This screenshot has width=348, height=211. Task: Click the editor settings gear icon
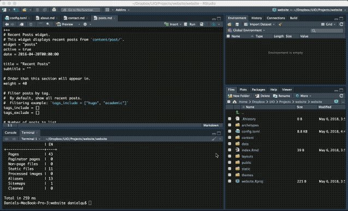pyautogui.click(x=85, y=24)
